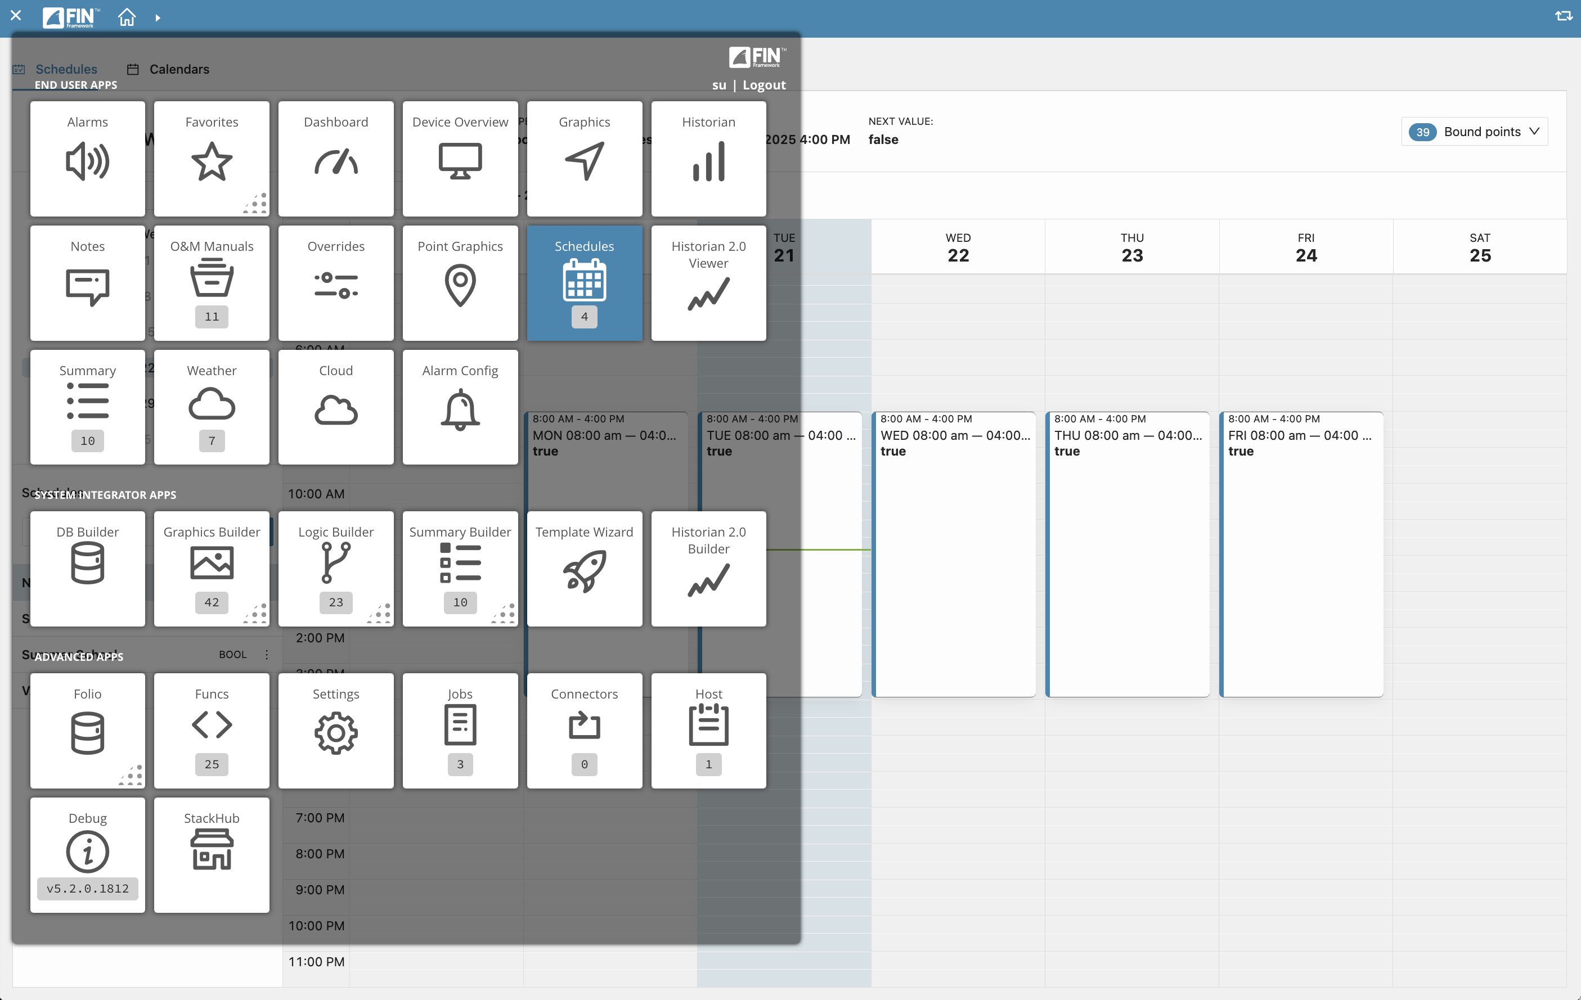Open the Logic Builder app
Screen dimensions: 1581x1000
[x=335, y=568]
